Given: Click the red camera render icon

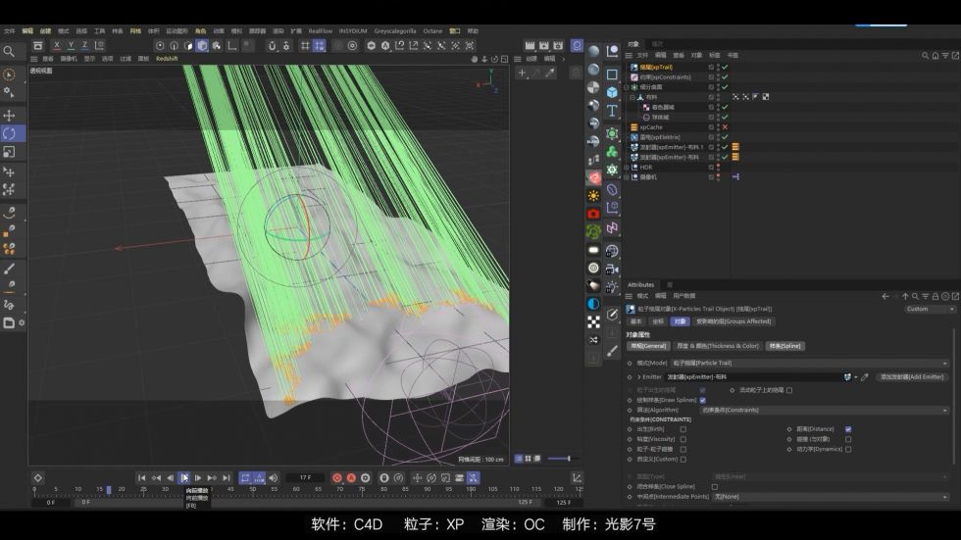Looking at the screenshot, I should (593, 214).
